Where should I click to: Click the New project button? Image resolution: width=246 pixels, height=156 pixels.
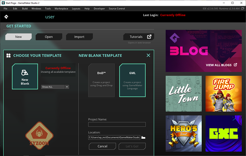18,37
